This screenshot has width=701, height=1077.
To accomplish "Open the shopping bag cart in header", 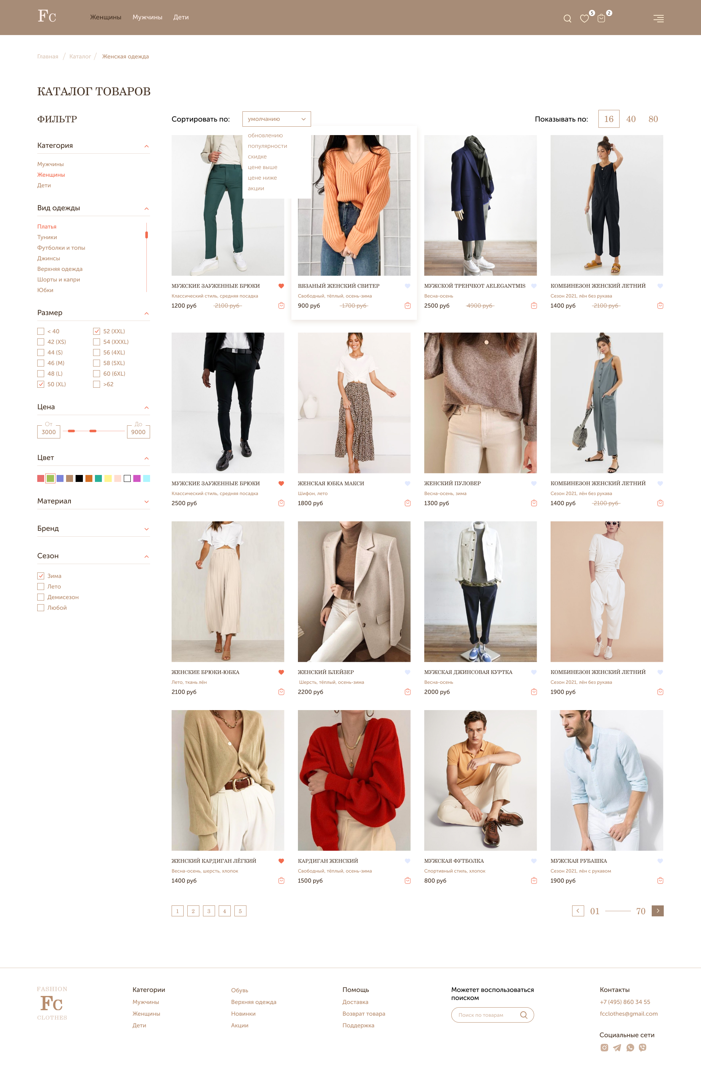I will [601, 18].
